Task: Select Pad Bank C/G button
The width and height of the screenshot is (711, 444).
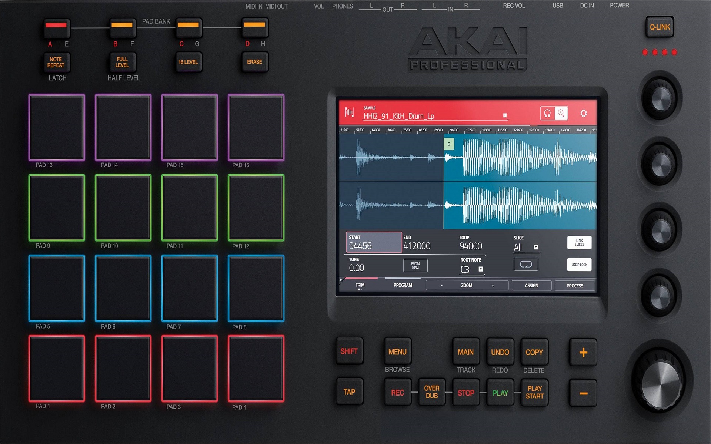Action: click(188, 27)
